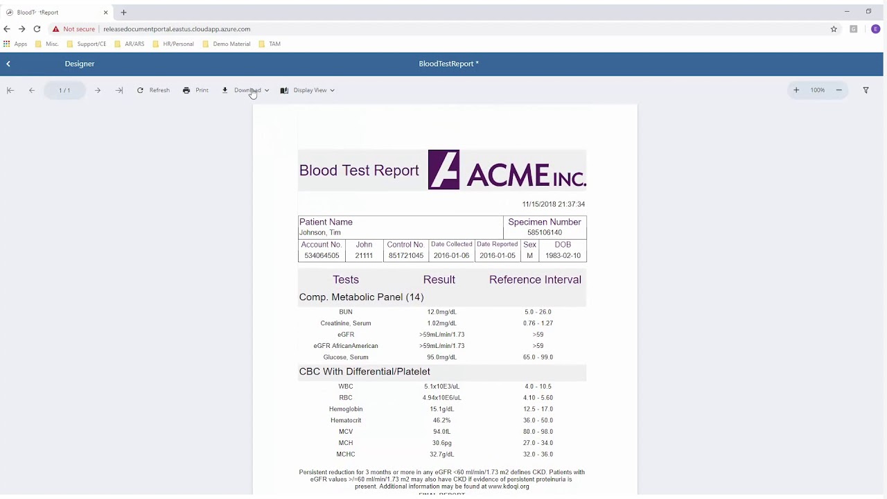This screenshot has height=499, width=887.
Task: Click the browser back button
Action: pyautogui.click(x=7, y=29)
